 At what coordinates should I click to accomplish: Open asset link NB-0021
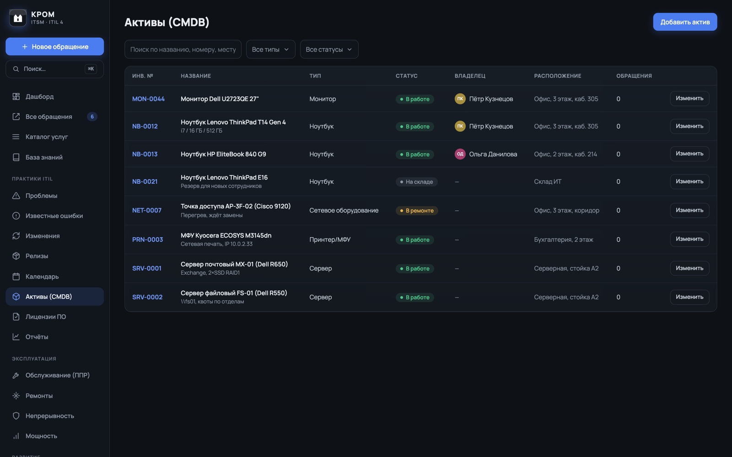click(145, 181)
